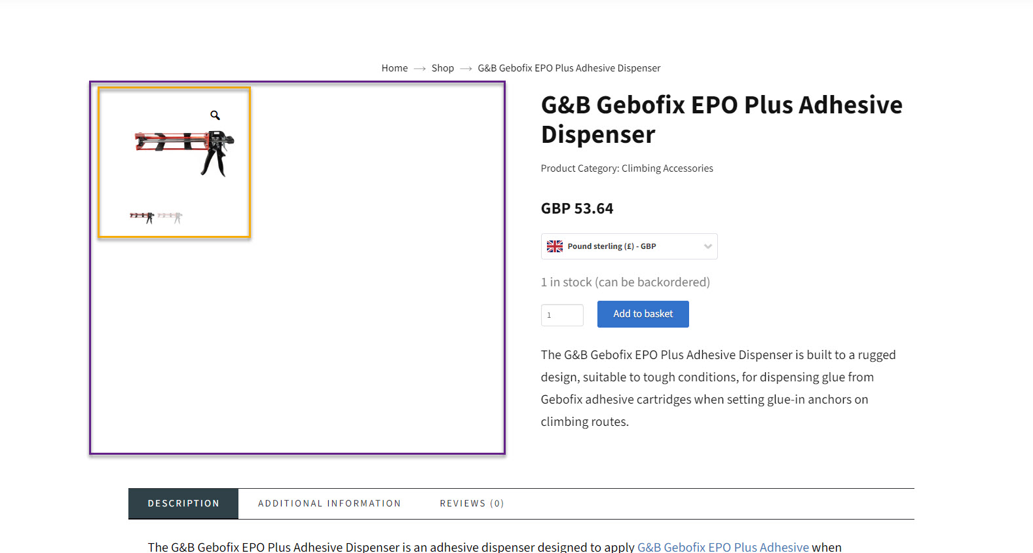Follow the G&B Gebofix EPO Plus Adhesive link
The image size is (1033, 553).
(723, 547)
